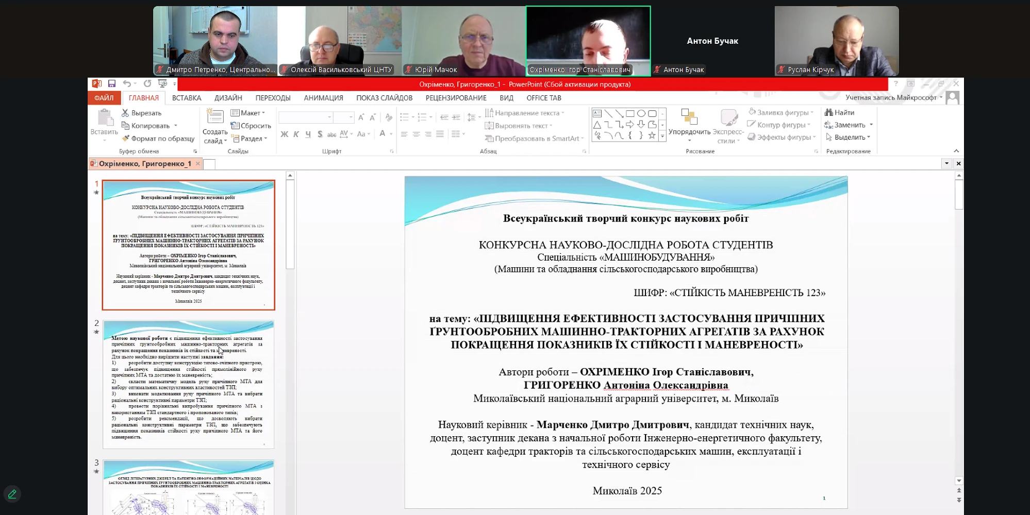This screenshot has height=515, width=1030.
Task: Click the Save icon in quick access toolbar
Action: [x=111, y=83]
